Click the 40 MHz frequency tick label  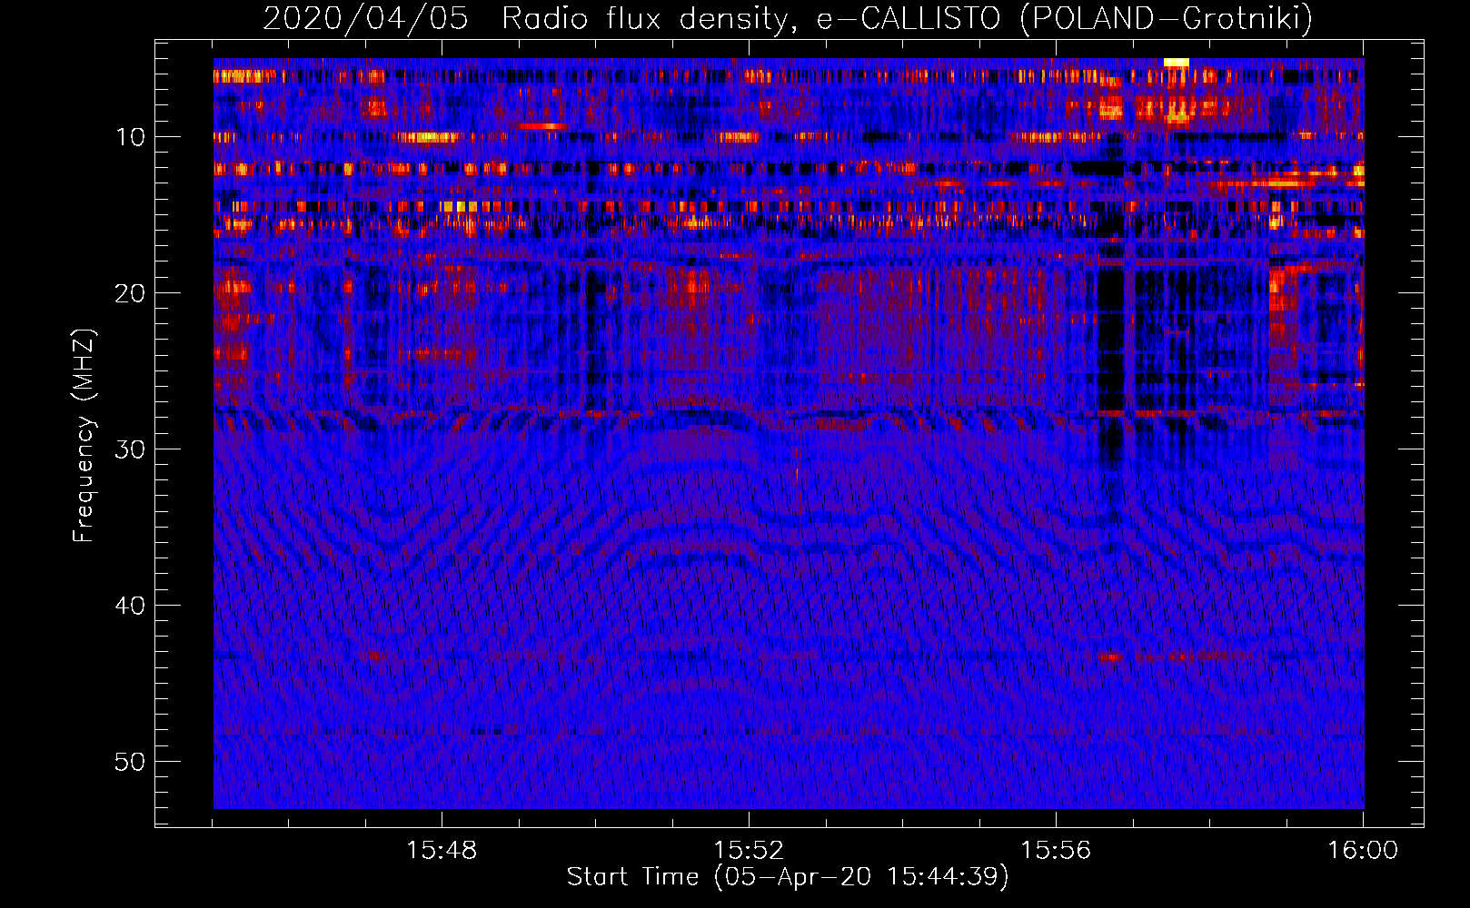[131, 606]
